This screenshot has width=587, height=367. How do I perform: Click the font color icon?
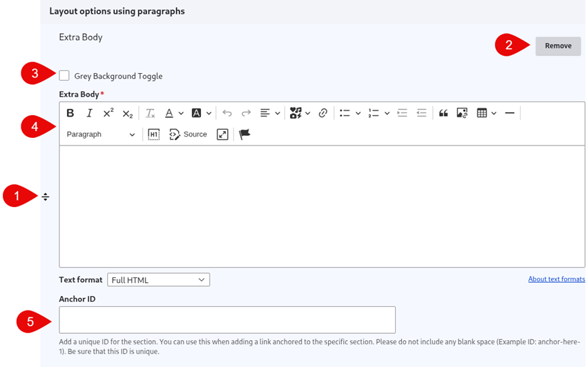(169, 113)
